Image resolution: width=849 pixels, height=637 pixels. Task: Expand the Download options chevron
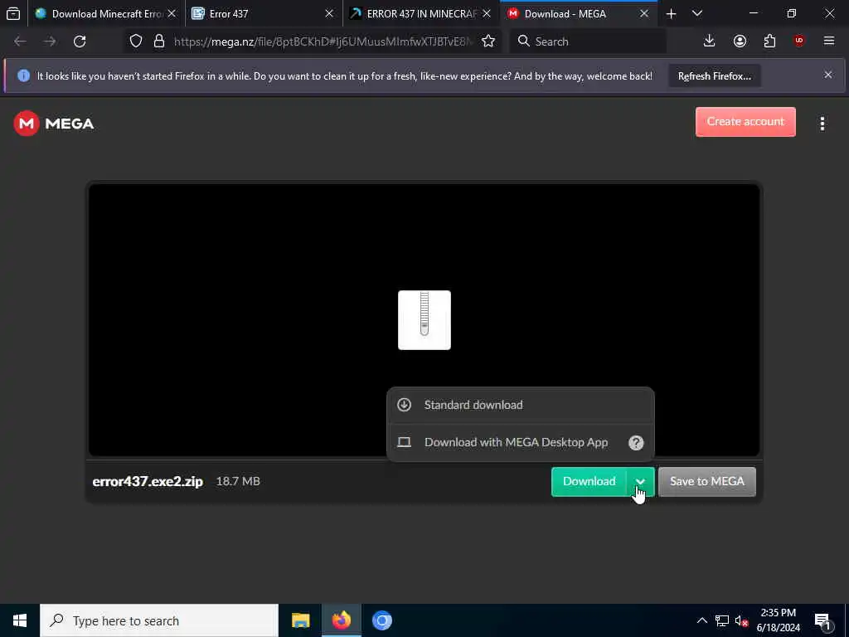coord(641,482)
